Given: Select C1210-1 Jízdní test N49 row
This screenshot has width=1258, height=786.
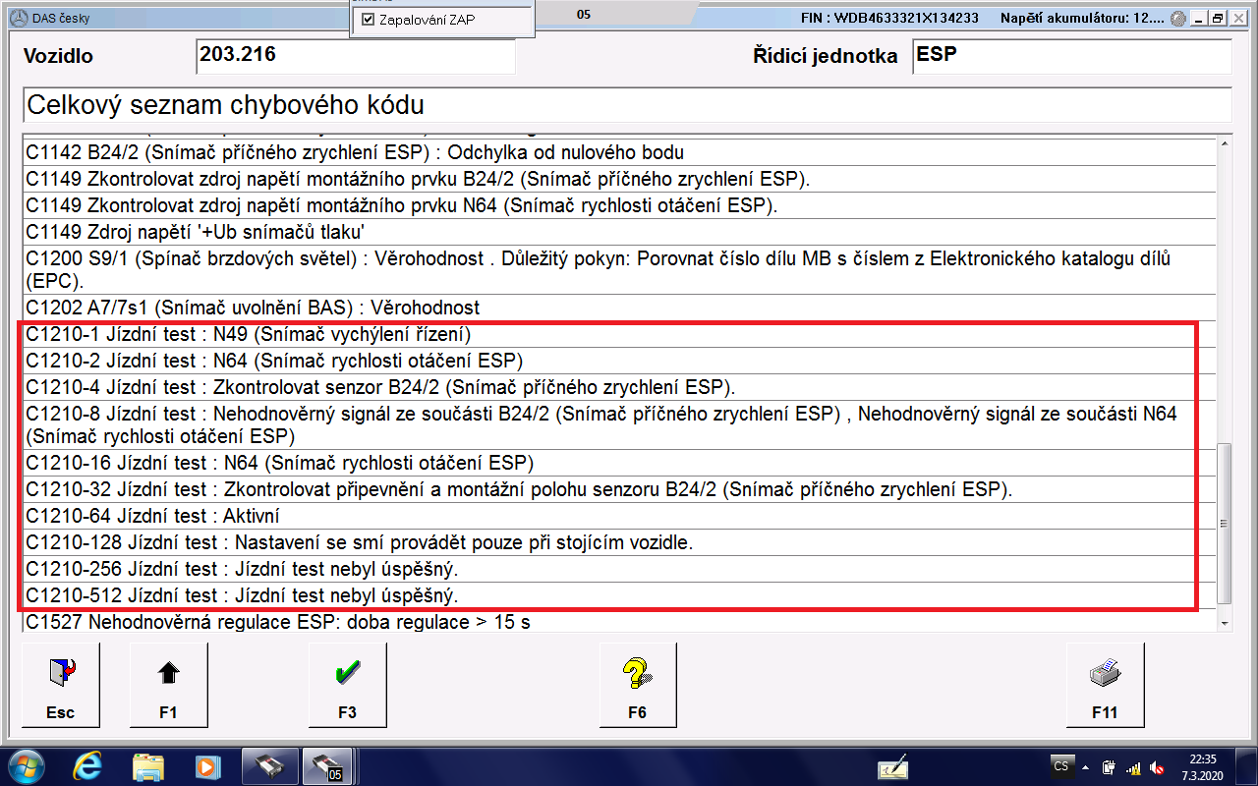Looking at the screenshot, I should 618,334.
